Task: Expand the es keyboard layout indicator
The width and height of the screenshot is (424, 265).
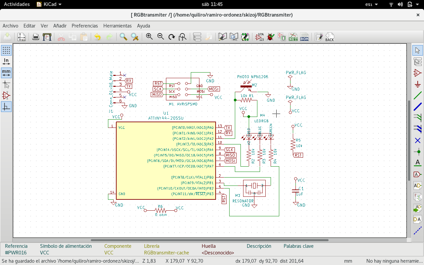Action: pos(369,4)
